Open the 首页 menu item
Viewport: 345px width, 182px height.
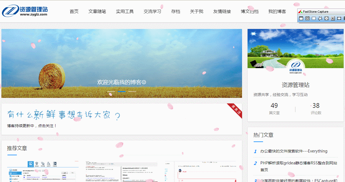point(74,12)
